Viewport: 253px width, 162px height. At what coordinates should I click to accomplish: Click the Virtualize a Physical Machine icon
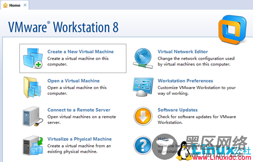(33, 145)
